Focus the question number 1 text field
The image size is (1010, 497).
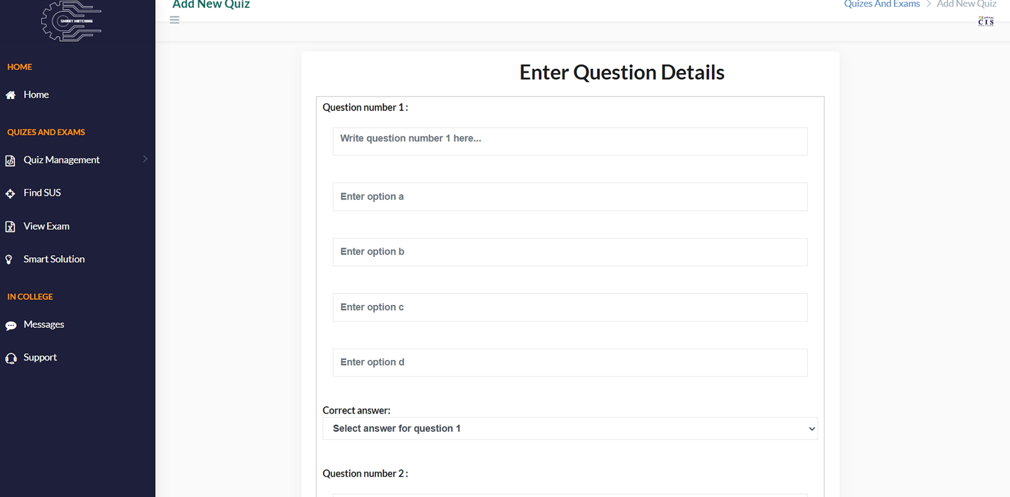click(x=569, y=141)
